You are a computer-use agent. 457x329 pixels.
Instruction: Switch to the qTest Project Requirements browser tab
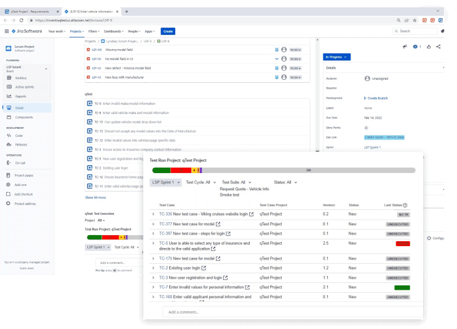pos(31,12)
